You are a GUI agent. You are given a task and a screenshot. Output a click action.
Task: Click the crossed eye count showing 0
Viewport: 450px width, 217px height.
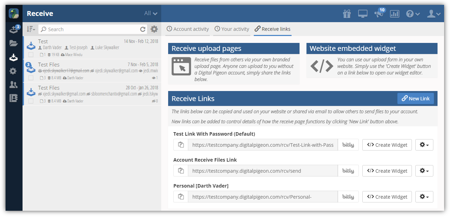(155, 101)
